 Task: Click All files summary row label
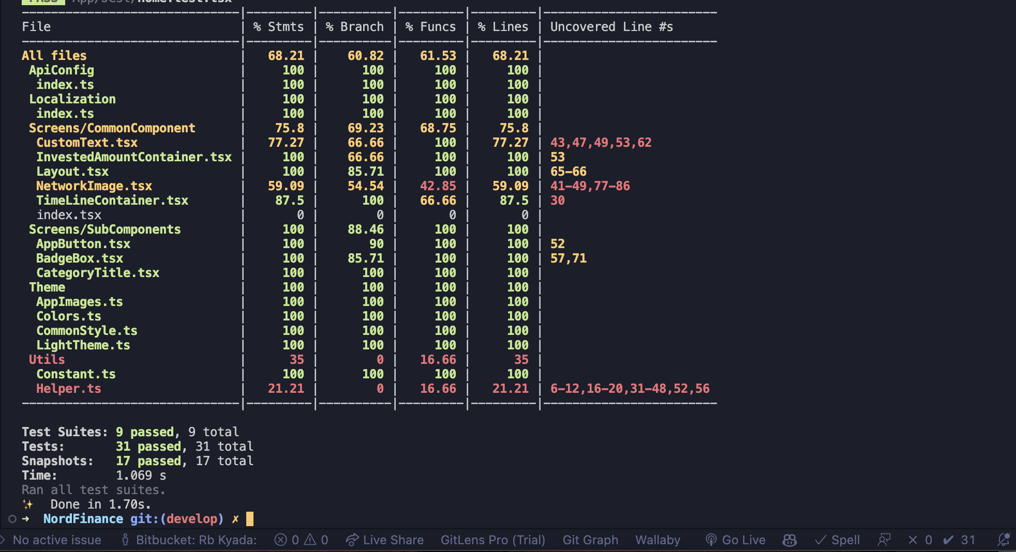(x=54, y=56)
